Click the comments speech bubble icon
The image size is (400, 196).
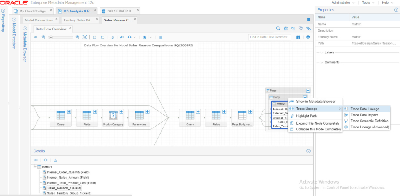[x=301, y=29]
